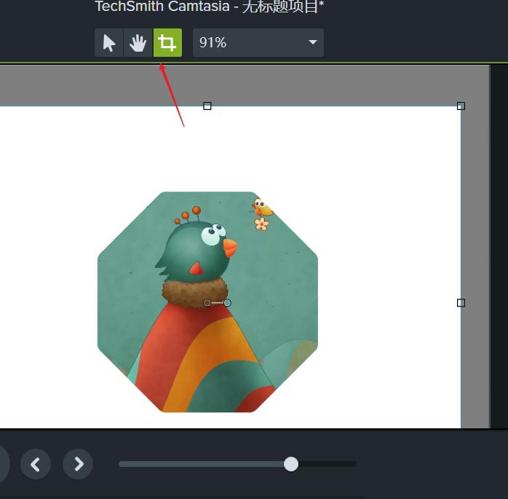Open the 91% canvas zoom dropdown

258,42
